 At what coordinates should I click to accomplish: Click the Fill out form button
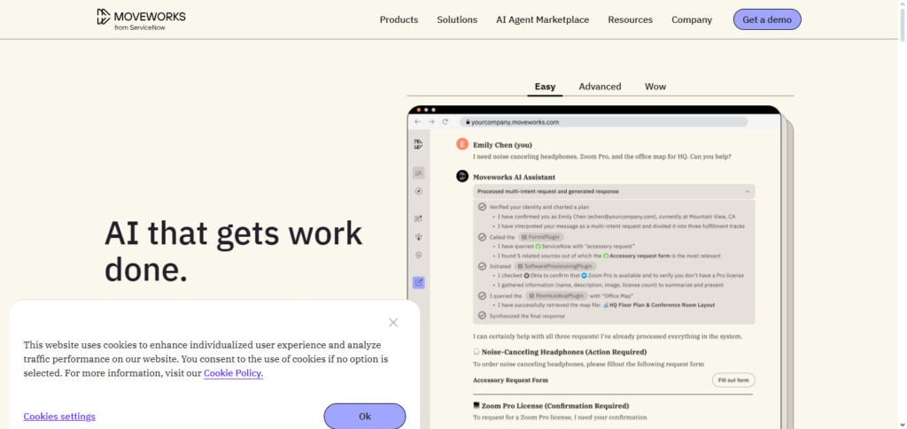point(733,380)
